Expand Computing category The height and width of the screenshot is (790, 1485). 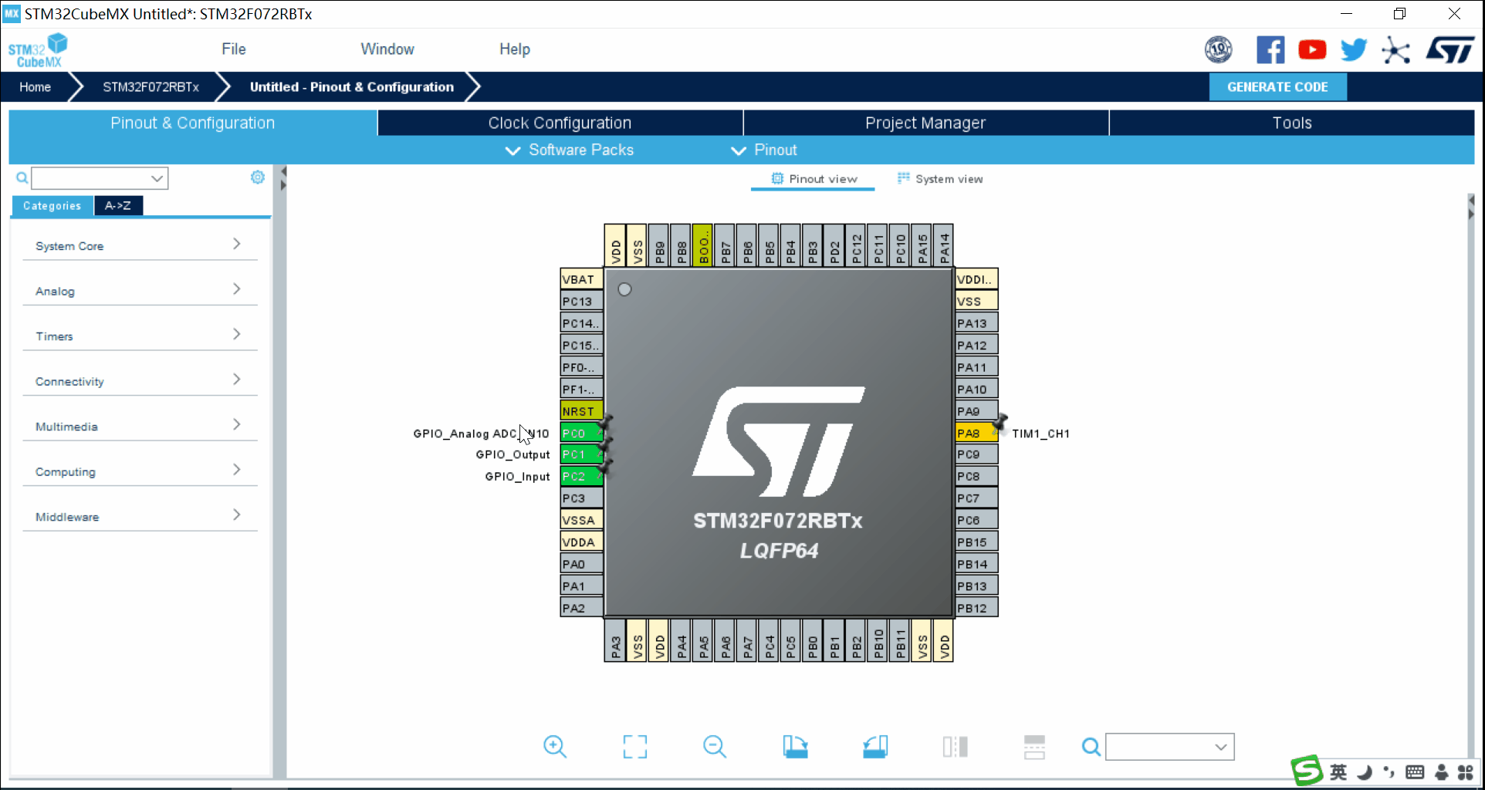[140, 471]
